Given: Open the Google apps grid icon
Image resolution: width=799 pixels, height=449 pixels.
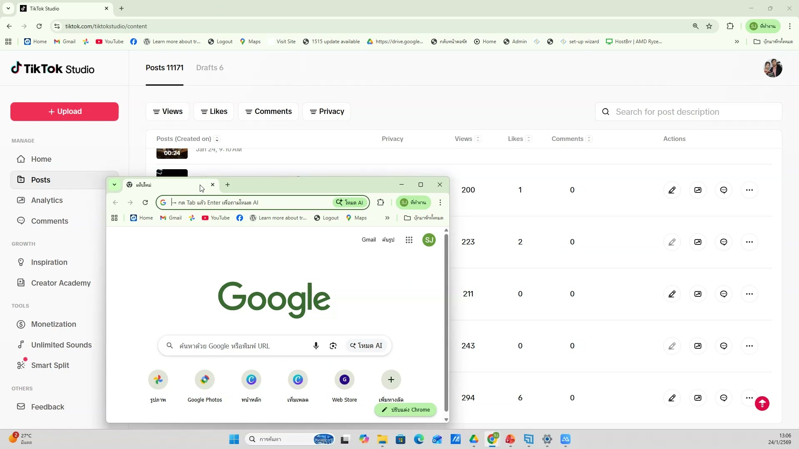Looking at the screenshot, I should click(409, 240).
